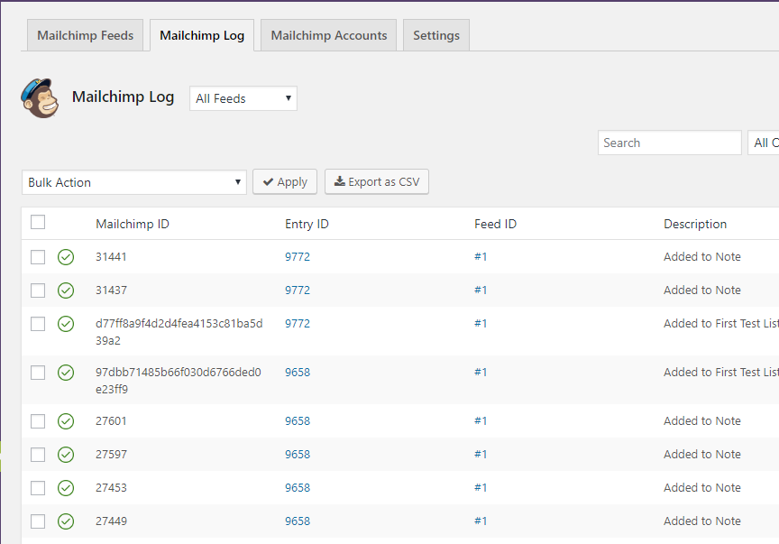The width and height of the screenshot is (779, 544).
Task: Open entry 9772 link in row 31437
Action: 298,290
